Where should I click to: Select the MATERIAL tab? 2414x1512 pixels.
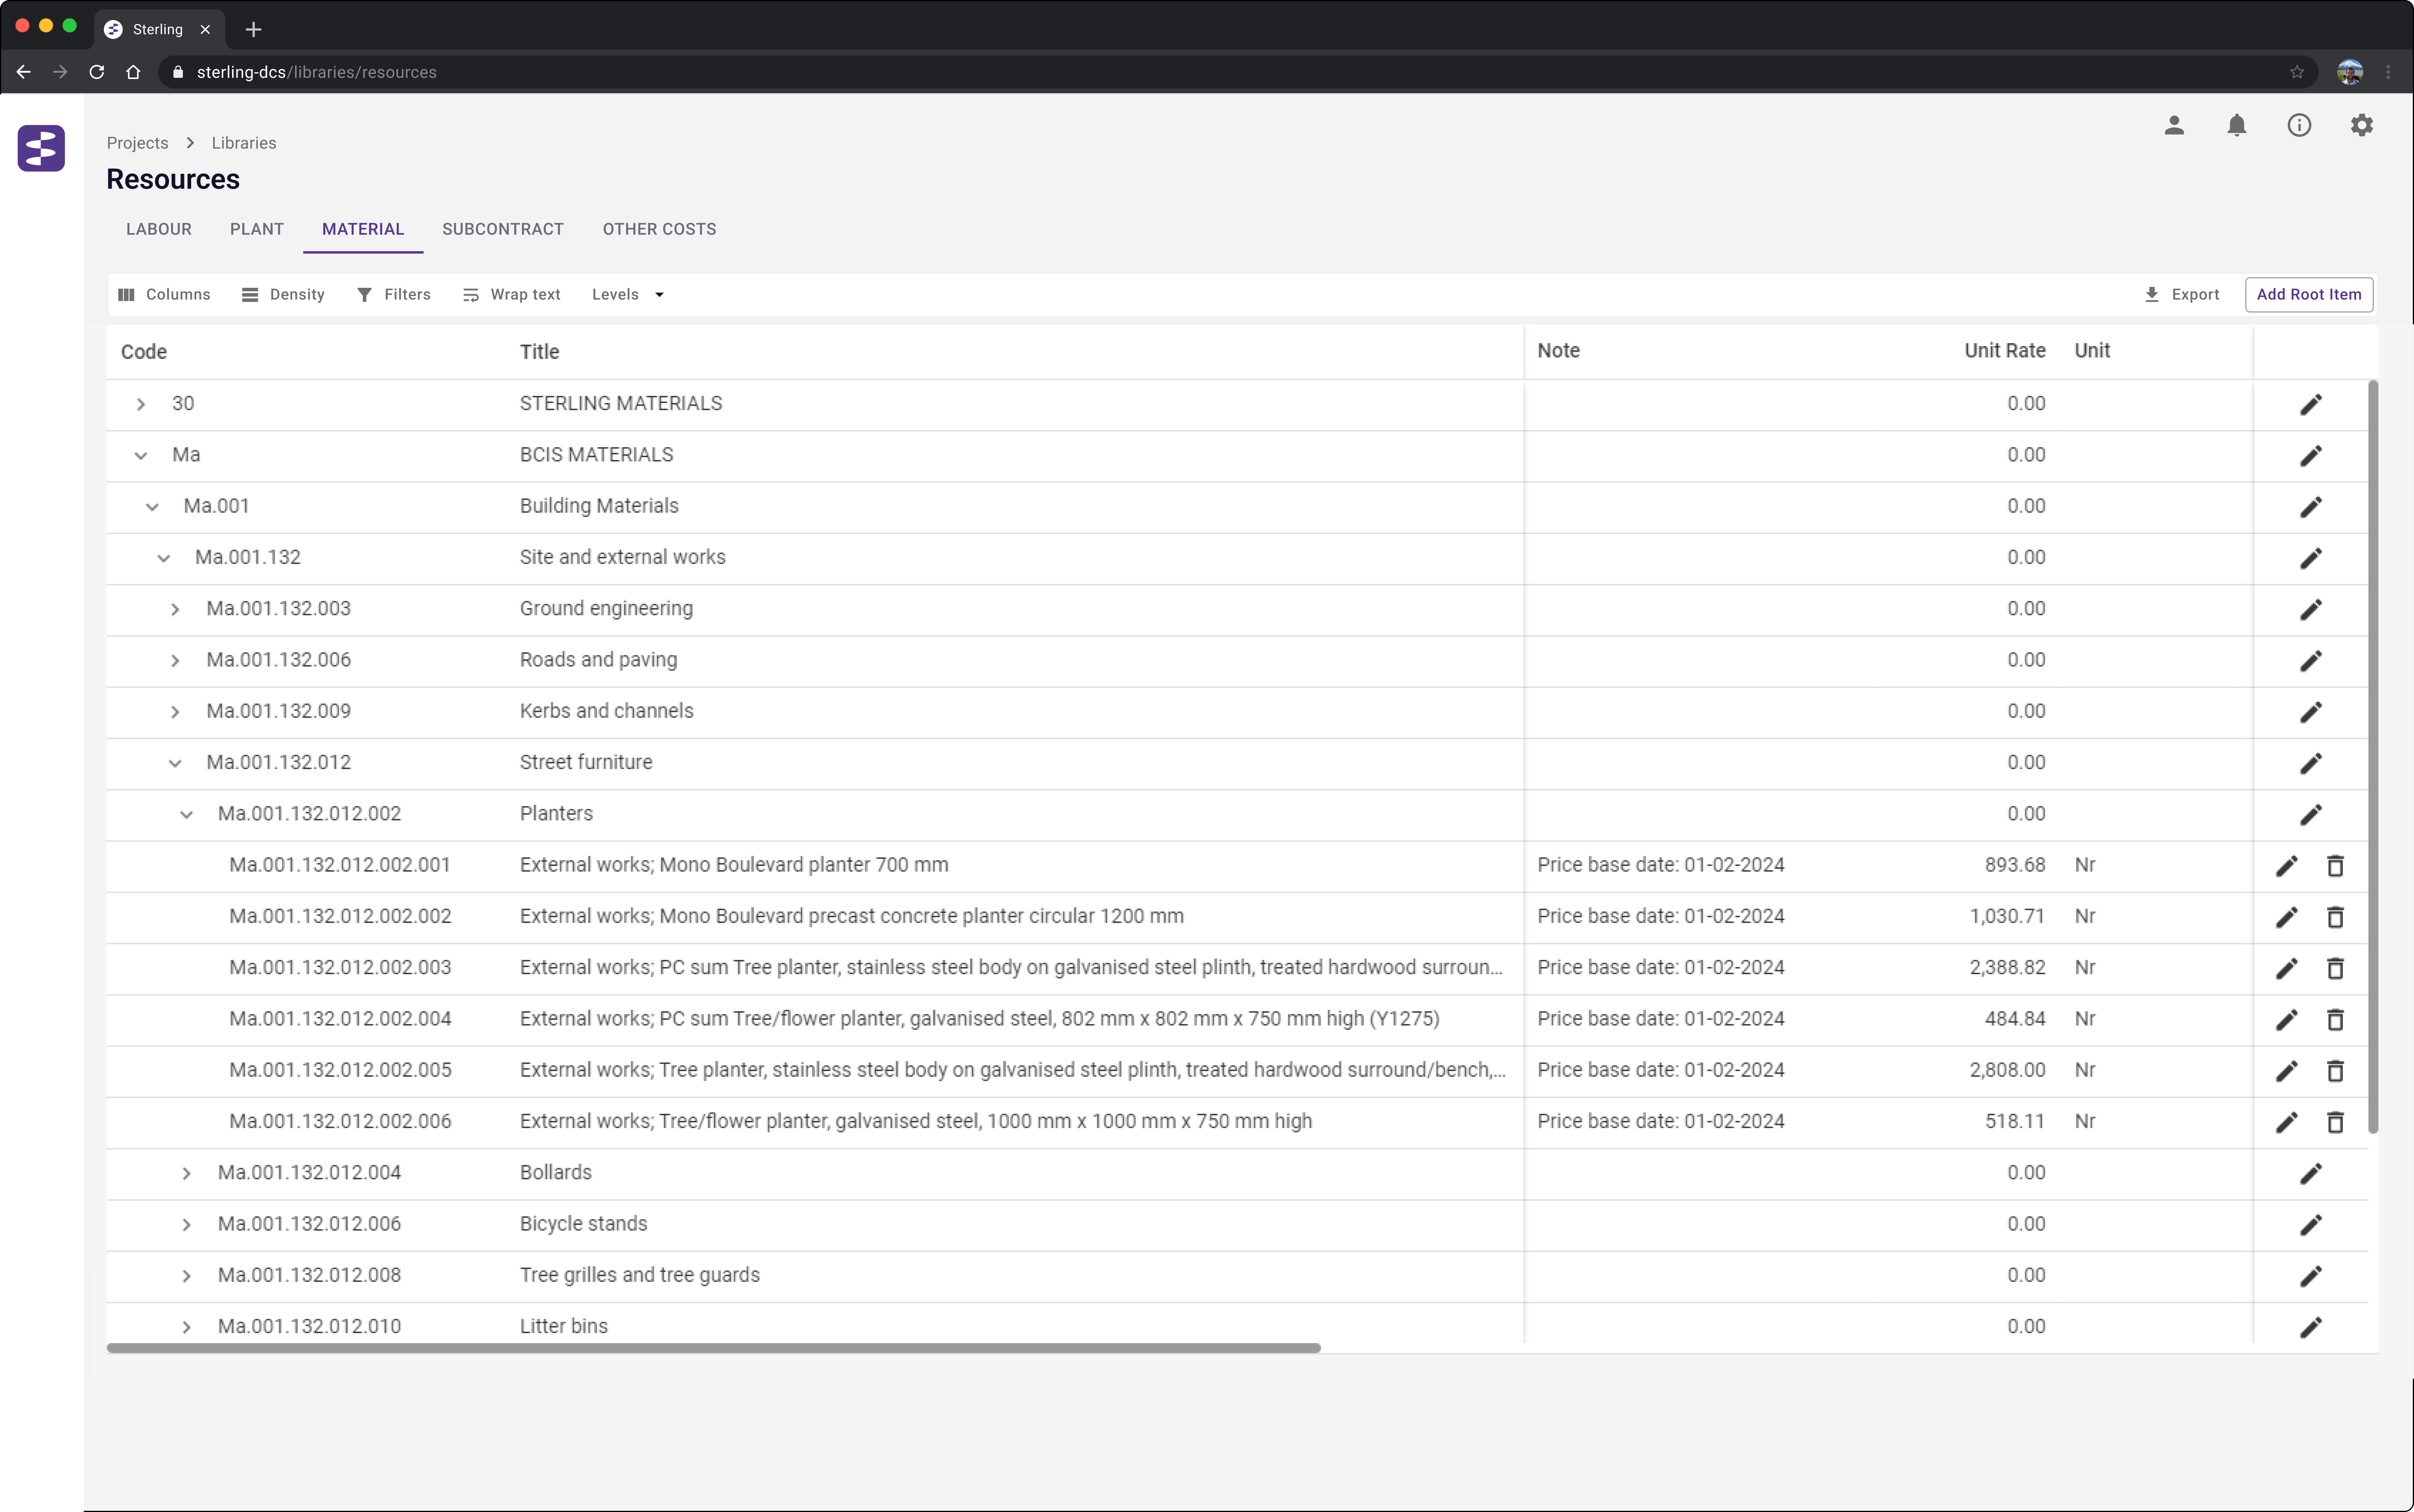pyautogui.click(x=363, y=229)
